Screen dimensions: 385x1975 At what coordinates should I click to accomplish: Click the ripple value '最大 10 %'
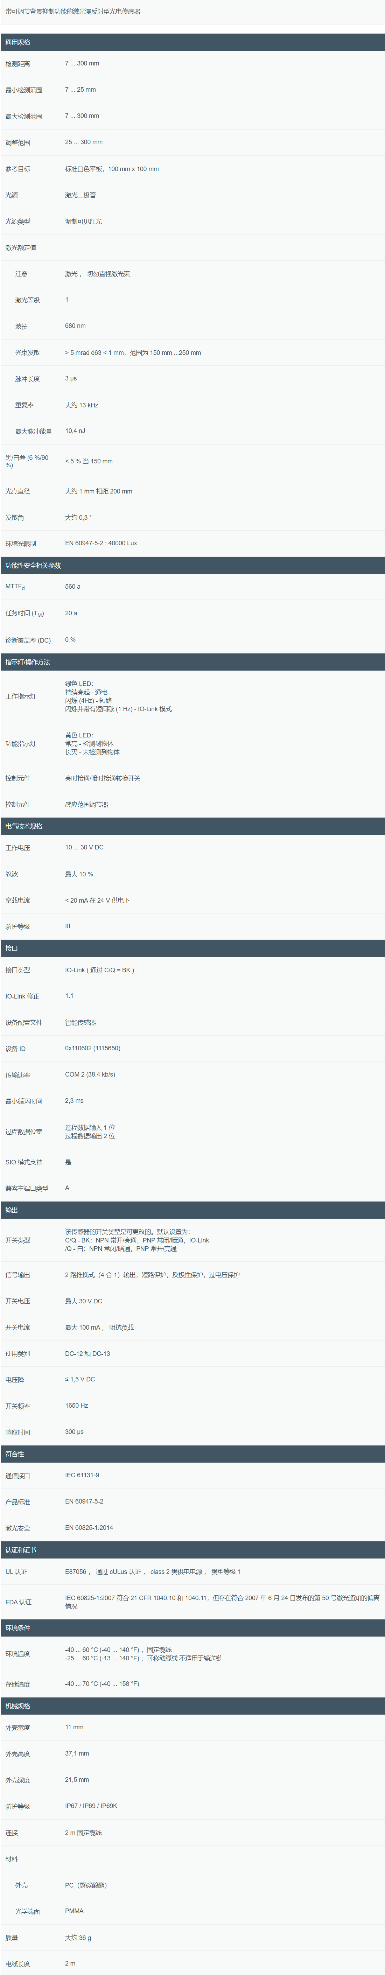click(x=79, y=874)
